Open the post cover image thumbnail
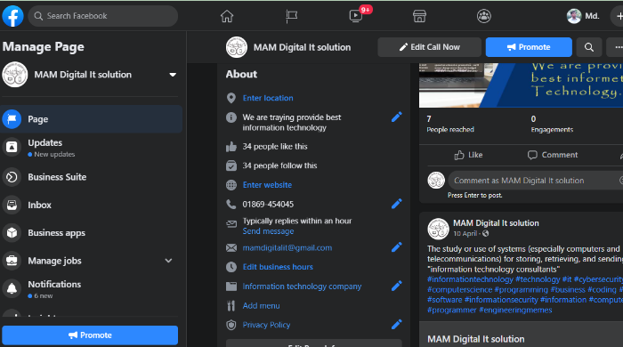The height and width of the screenshot is (347, 623). (521, 85)
